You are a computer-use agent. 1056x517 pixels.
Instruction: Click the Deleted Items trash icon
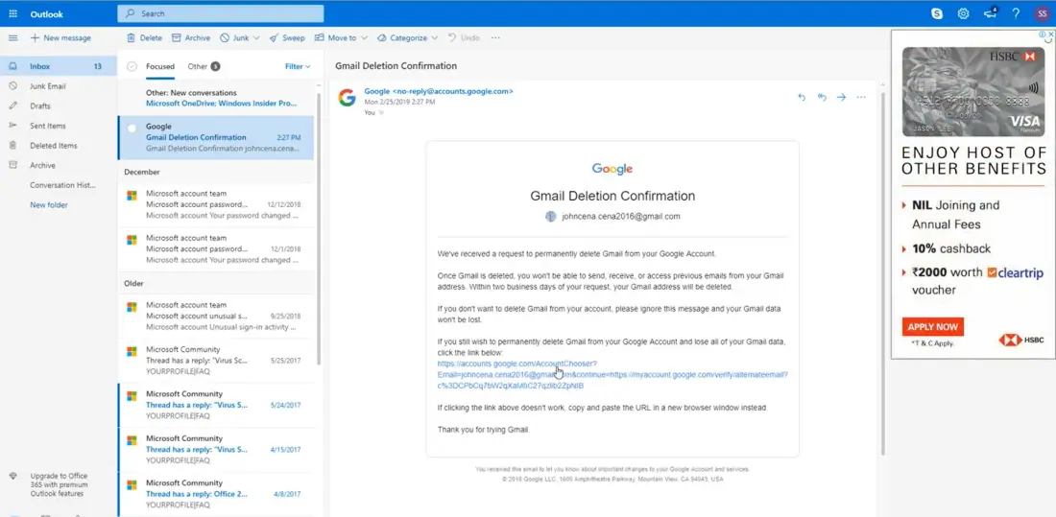pyautogui.click(x=12, y=146)
